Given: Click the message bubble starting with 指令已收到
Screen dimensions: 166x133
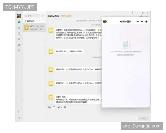Looking at the screenshot, I should tap(69, 52).
